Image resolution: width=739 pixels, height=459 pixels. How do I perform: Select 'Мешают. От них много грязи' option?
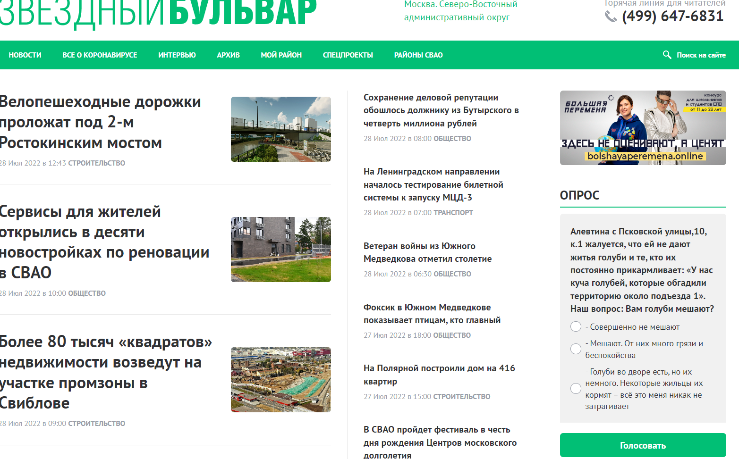[x=576, y=349]
